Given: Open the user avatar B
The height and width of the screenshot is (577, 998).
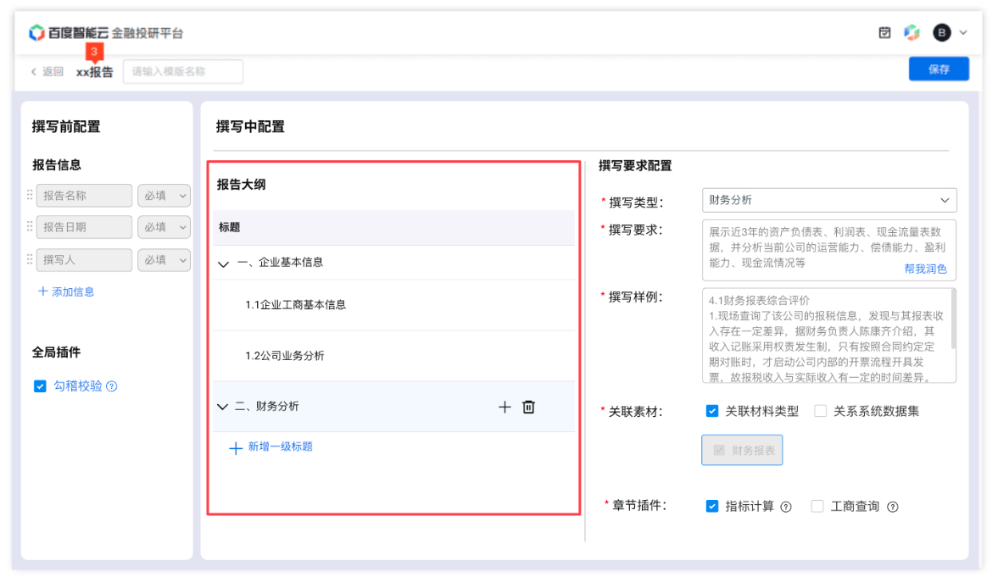Looking at the screenshot, I should coord(941,32).
